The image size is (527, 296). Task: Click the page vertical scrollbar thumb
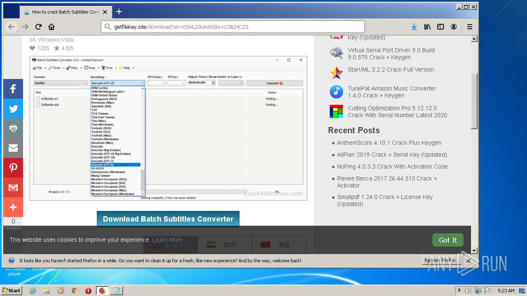pos(474,101)
